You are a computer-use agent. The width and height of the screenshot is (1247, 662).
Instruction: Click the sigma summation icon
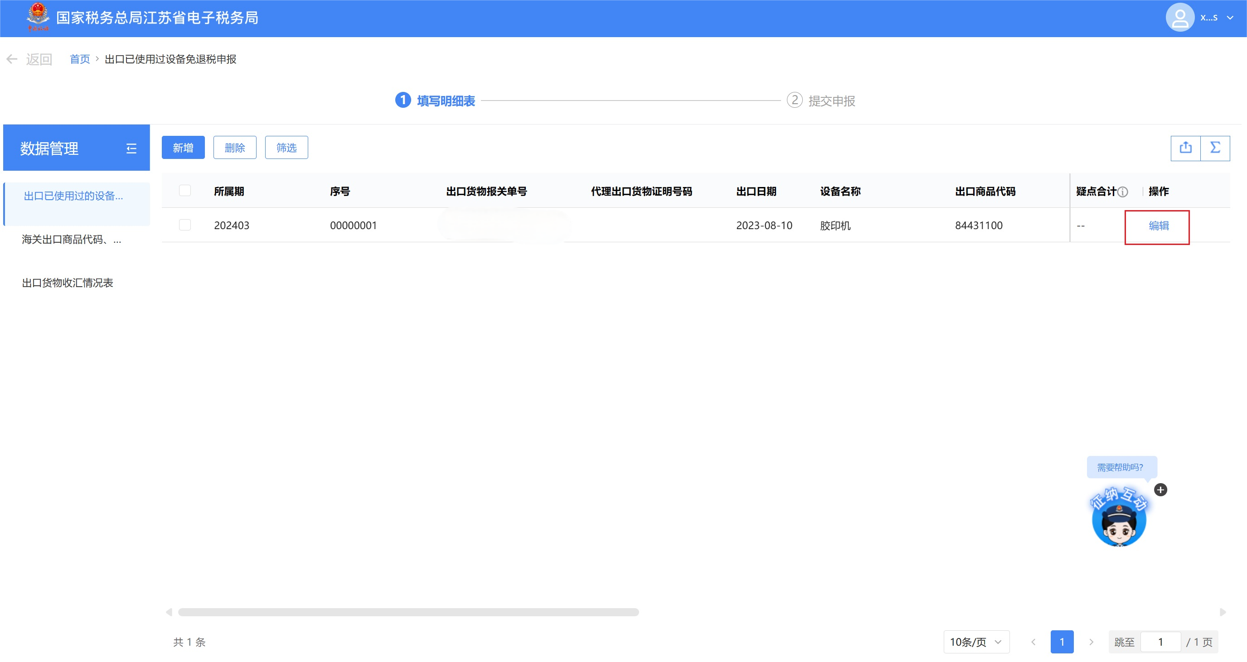1215,148
